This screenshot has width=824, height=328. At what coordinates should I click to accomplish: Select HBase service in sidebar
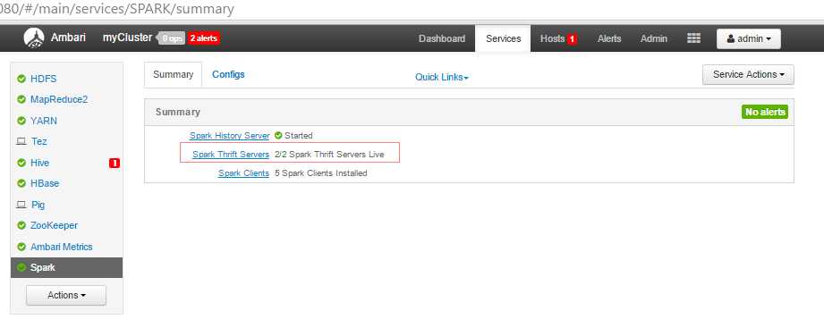tap(45, 184)
